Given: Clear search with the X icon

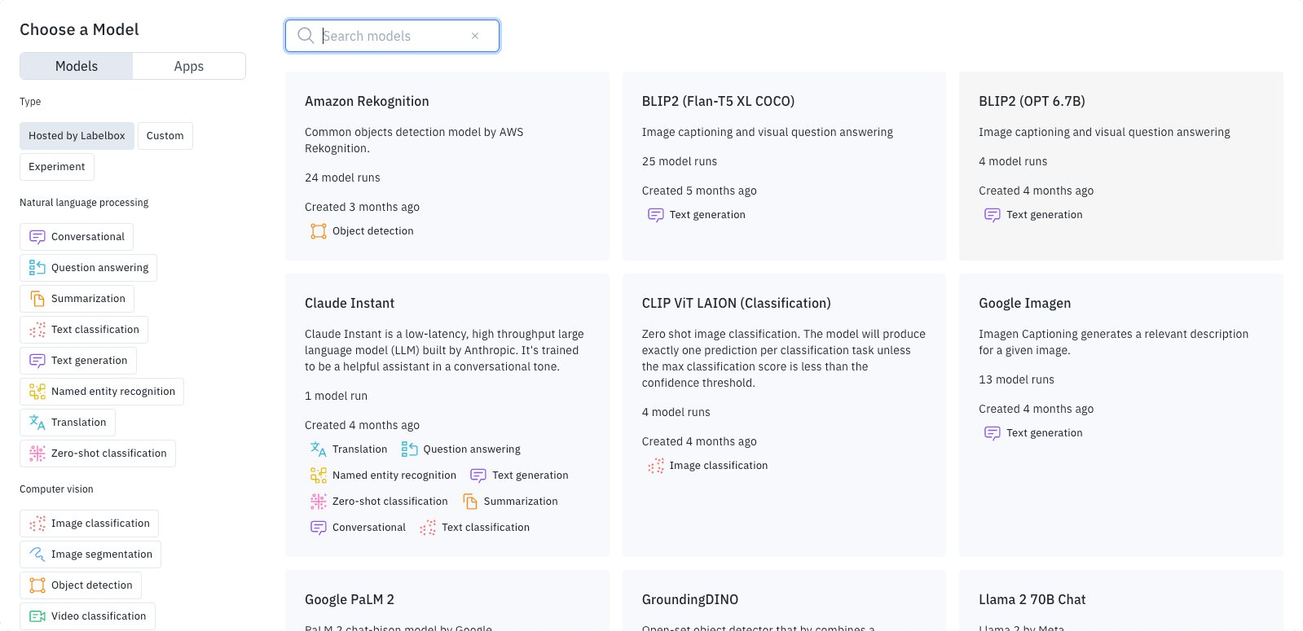Looking at the screenshot, I should coord(475,36).
